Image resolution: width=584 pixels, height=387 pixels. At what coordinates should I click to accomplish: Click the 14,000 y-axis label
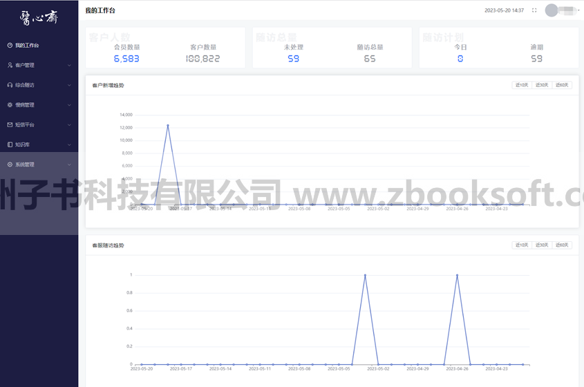126,115
